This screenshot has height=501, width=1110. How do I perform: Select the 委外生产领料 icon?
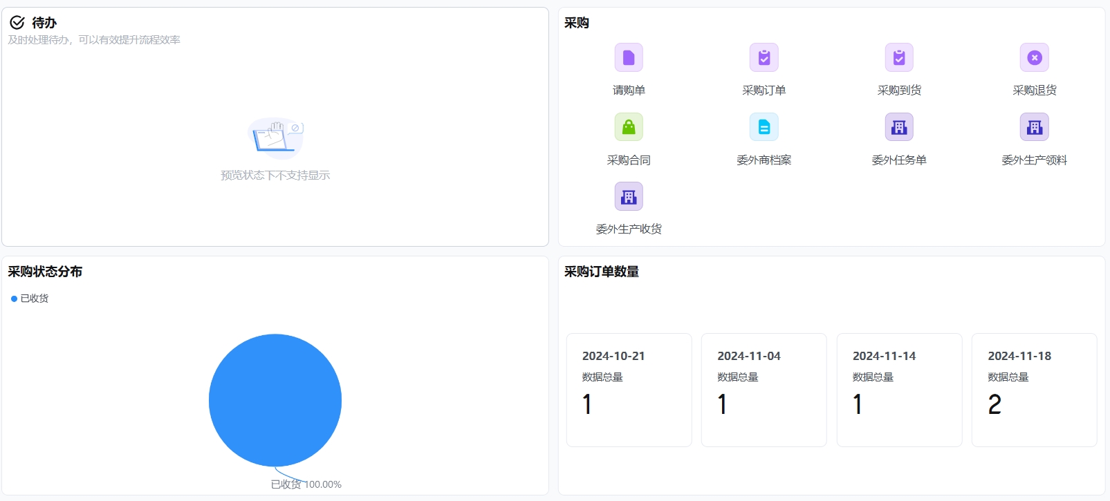[x=1034, y=127]
